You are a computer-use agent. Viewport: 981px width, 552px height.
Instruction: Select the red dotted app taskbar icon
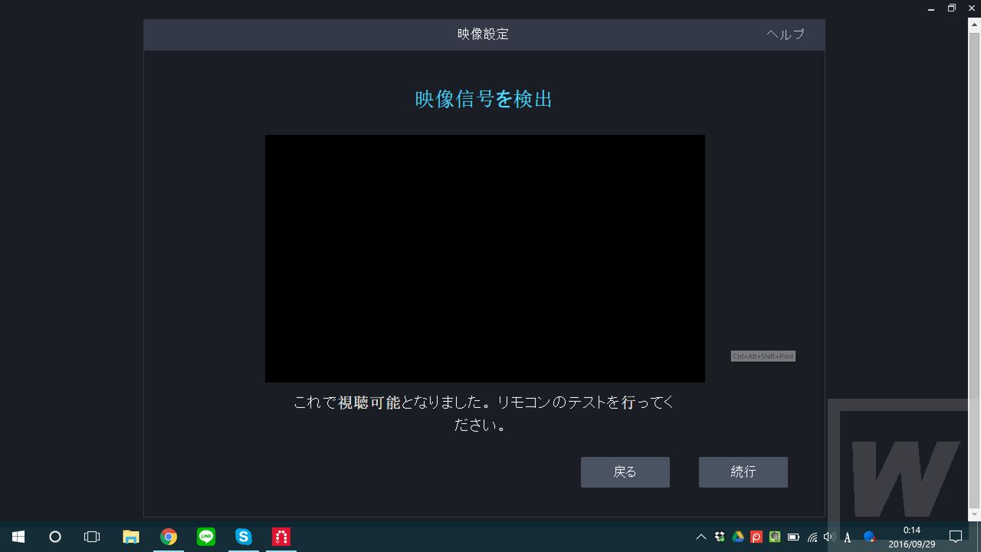[281, 537]
